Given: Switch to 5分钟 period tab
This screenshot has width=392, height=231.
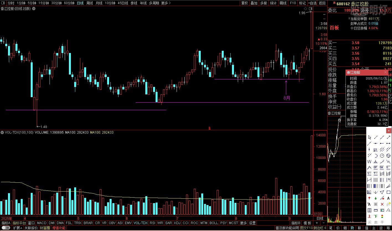Looking at the screenshot, I should point(32,3).
